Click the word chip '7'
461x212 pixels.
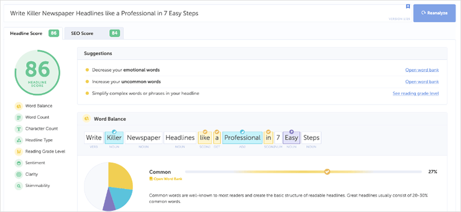pyautogui.click(x=278, y=137)
